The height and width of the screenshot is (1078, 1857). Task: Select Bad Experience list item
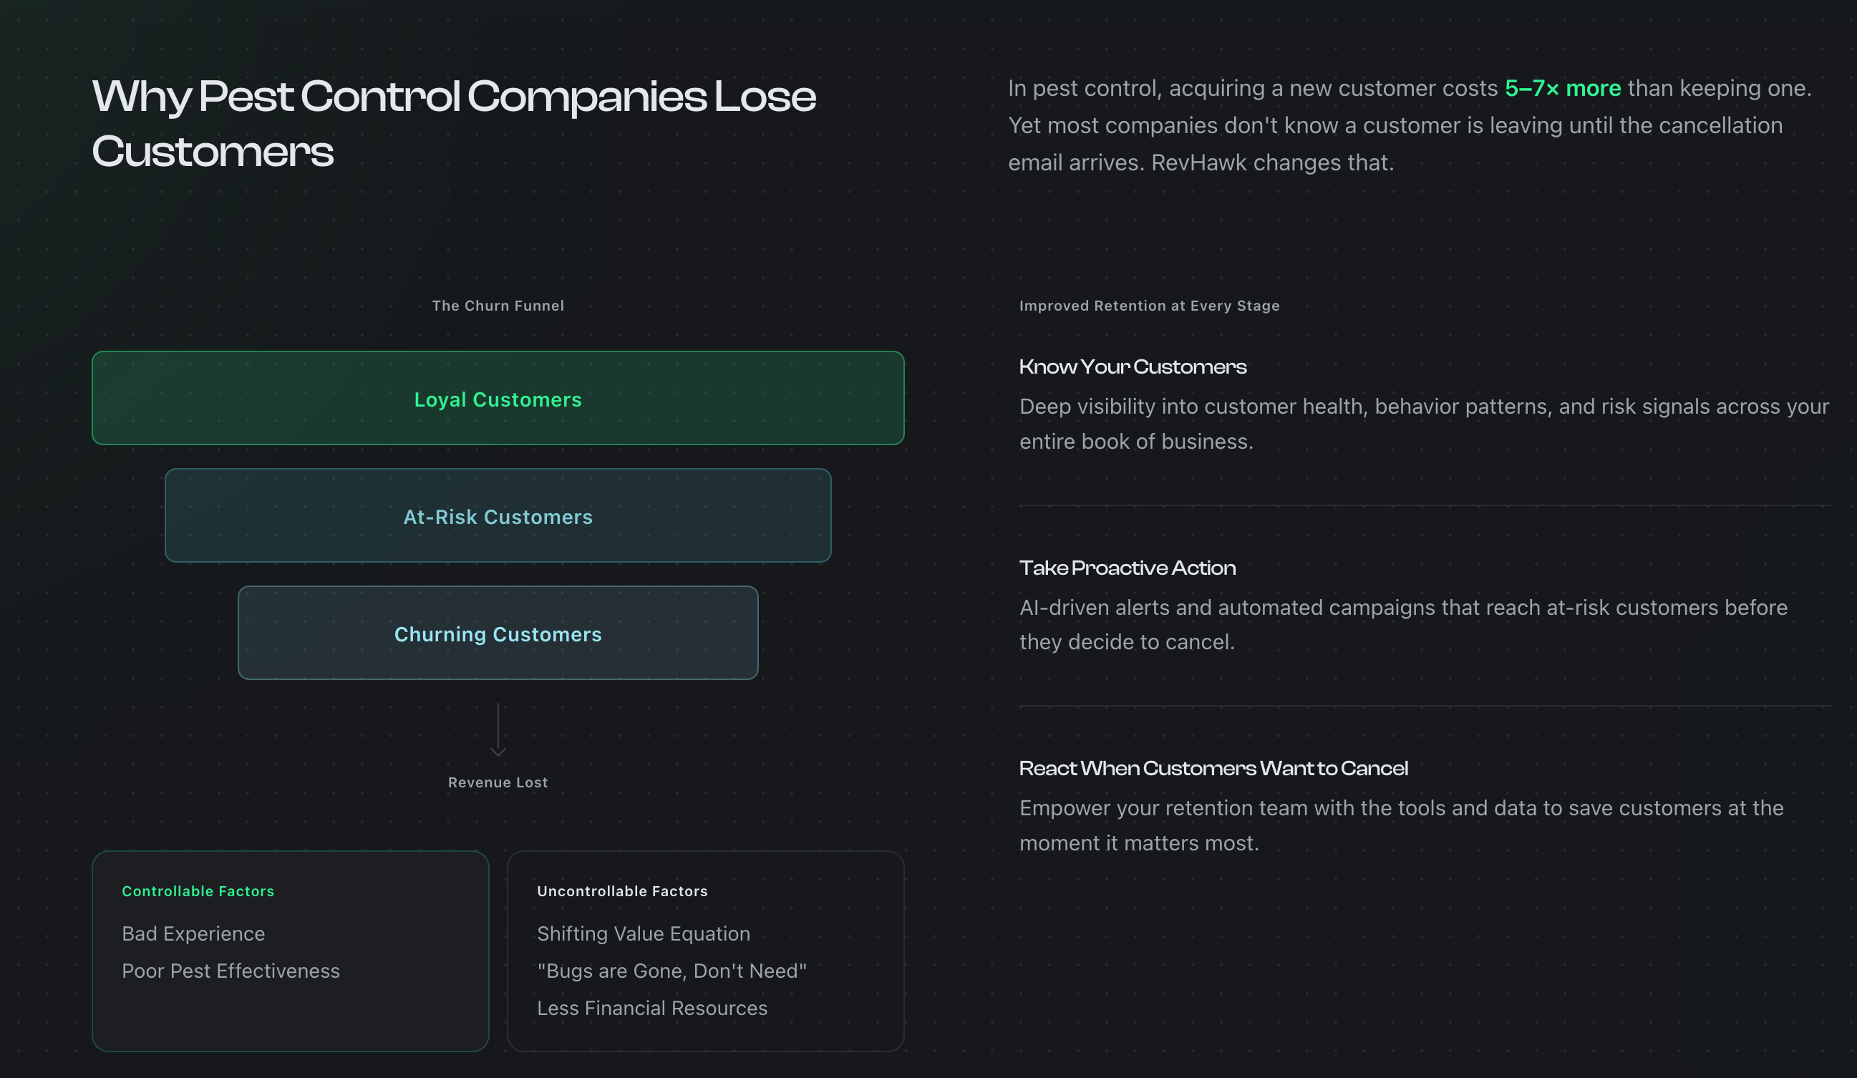click(x=193, y=933)
